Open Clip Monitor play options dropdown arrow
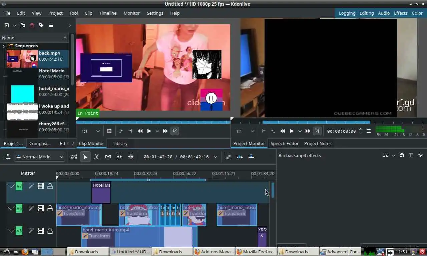The image size is (427, 256). coord(157,131)
